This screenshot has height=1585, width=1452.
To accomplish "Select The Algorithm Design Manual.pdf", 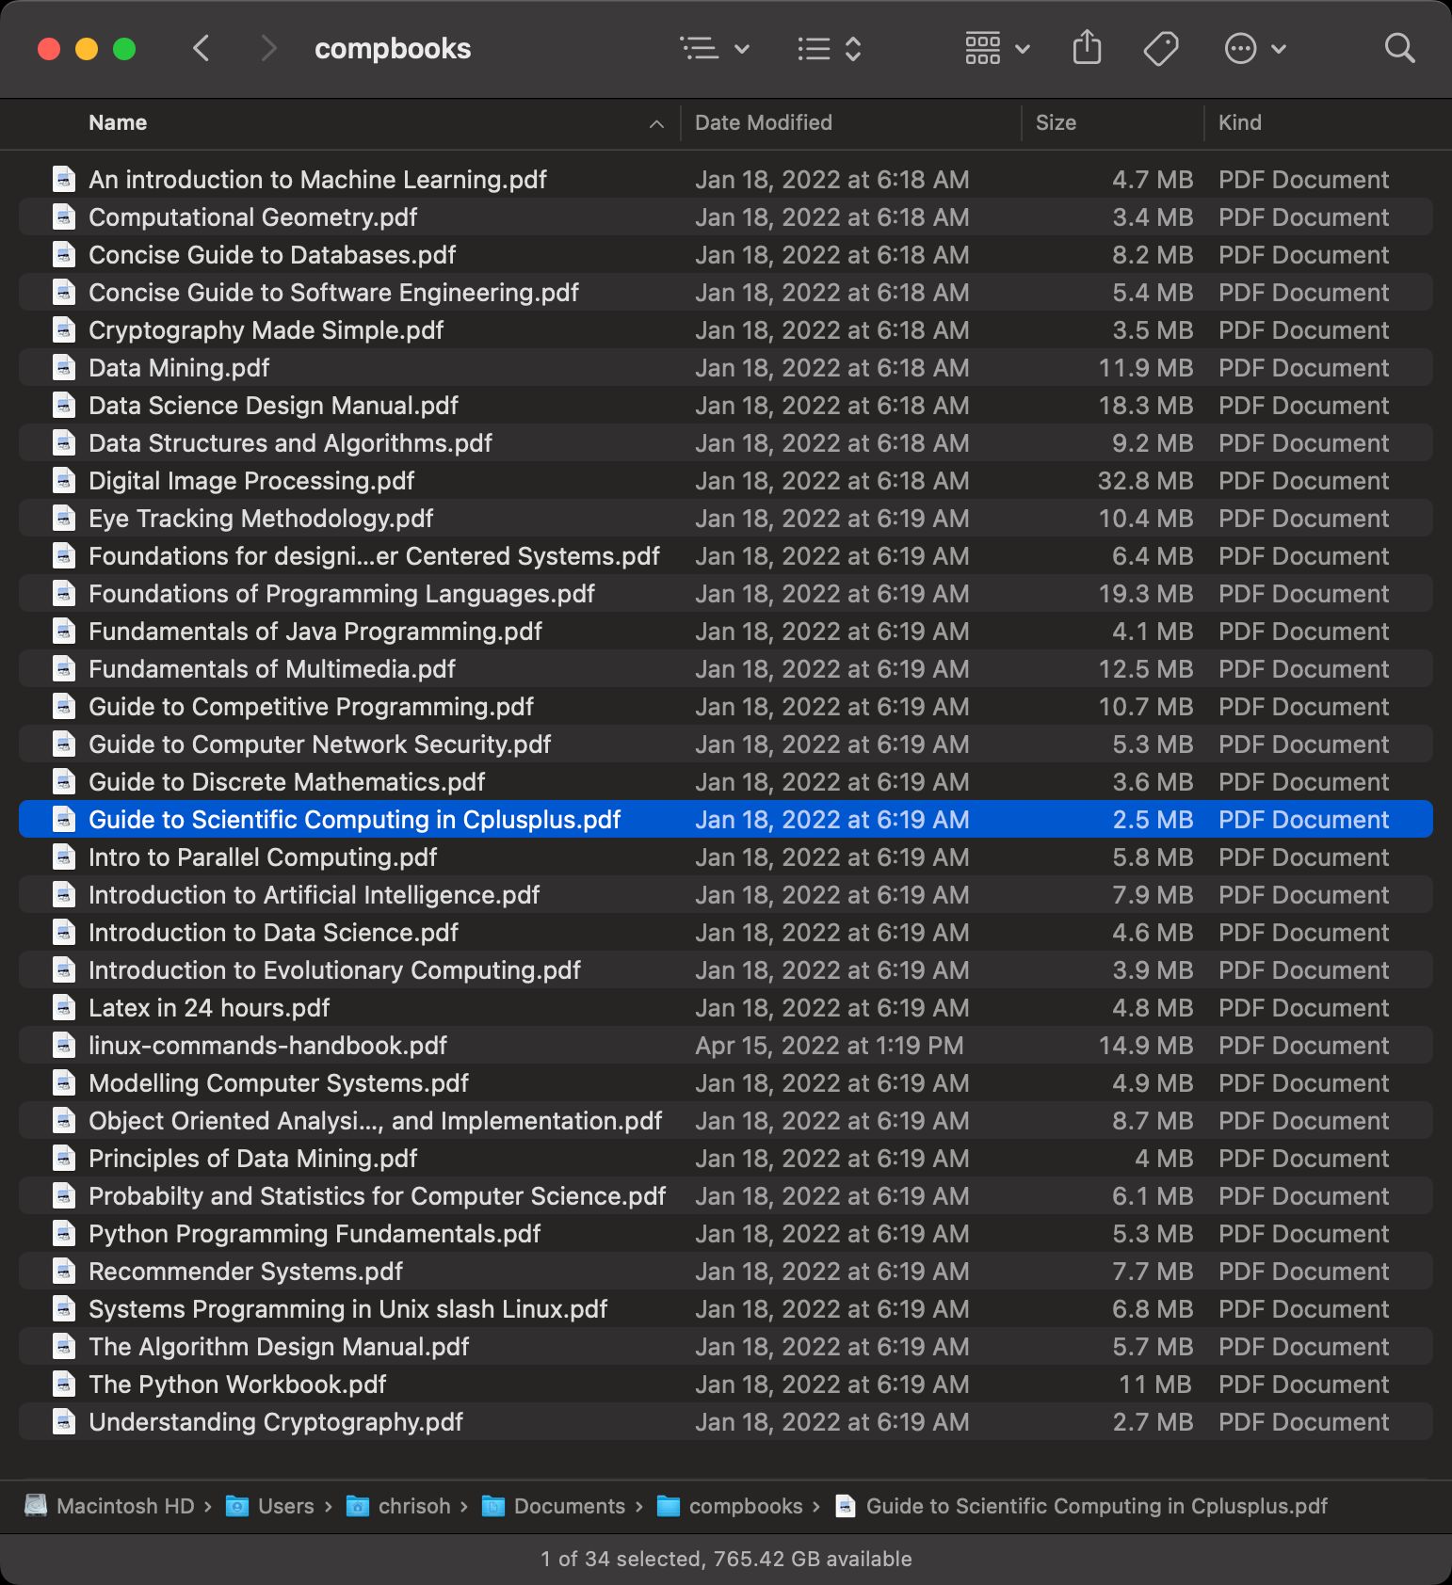I will tap(725, 1346).
